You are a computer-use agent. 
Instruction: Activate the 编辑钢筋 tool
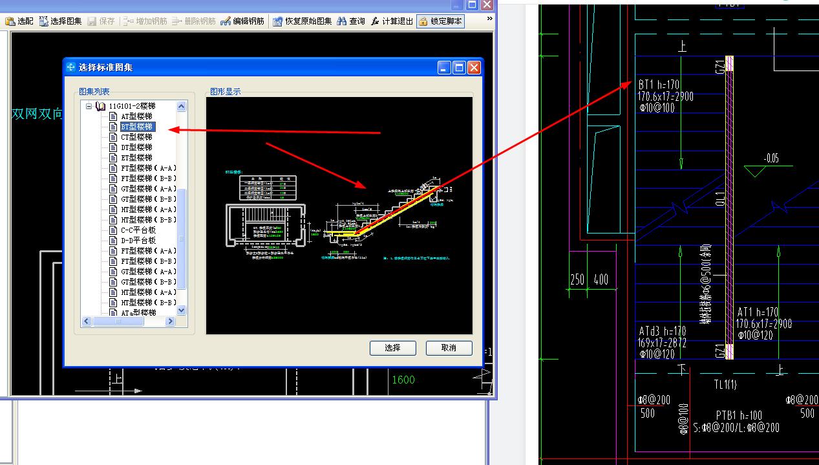[242, 21]
